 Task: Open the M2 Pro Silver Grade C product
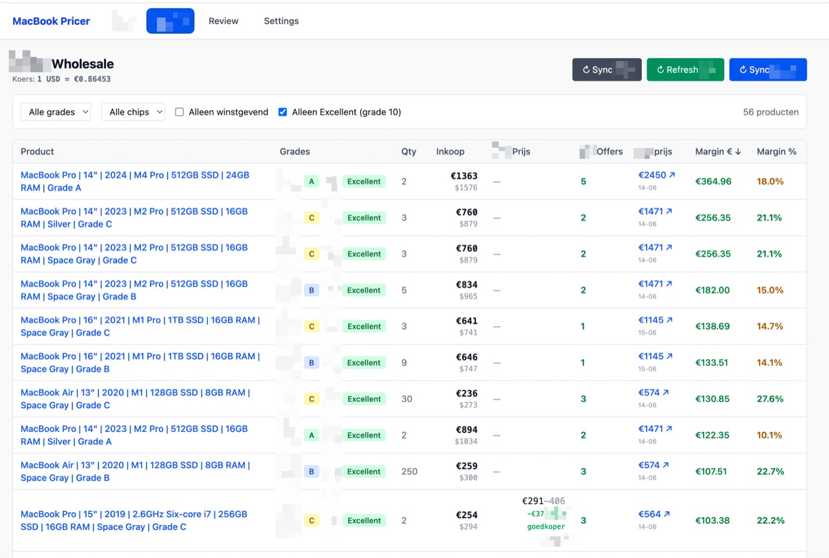coord(134,218)
